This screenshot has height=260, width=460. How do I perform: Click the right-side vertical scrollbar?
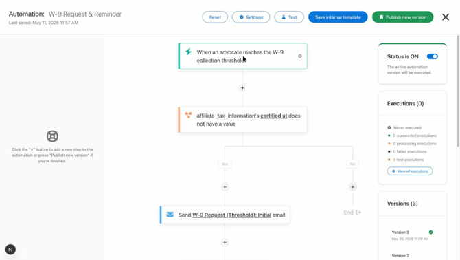pos(458,91)
